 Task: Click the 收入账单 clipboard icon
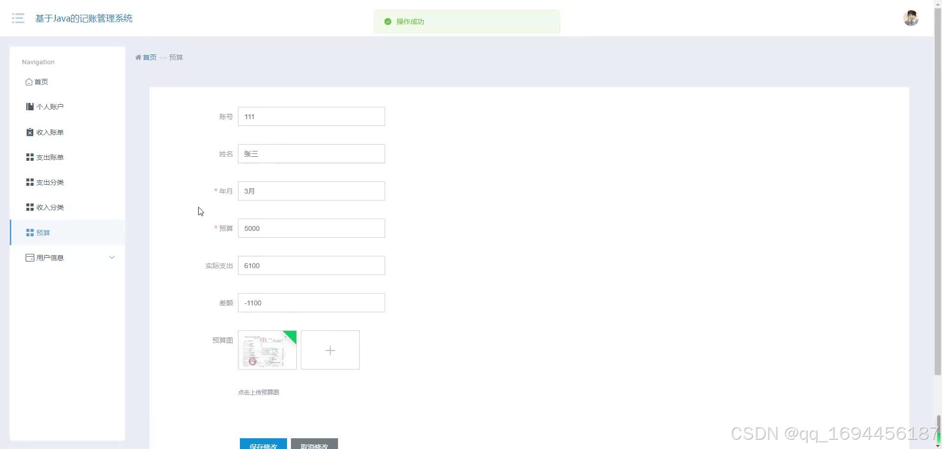coord(30,132)
